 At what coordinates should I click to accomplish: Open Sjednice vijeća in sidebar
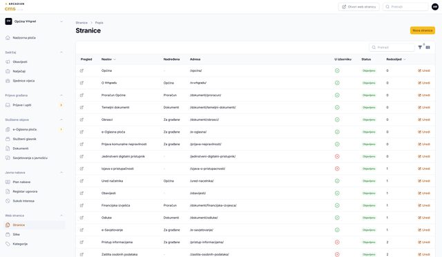pos(34,81)
